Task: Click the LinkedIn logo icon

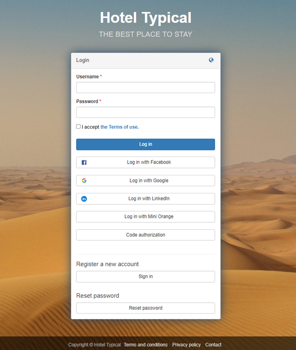Action: click(84, 199)
